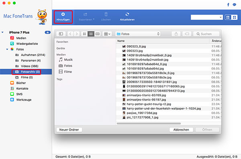Open the chat feedback icon
The height and width of the screenshot is (159, 241).
point(235,5)
